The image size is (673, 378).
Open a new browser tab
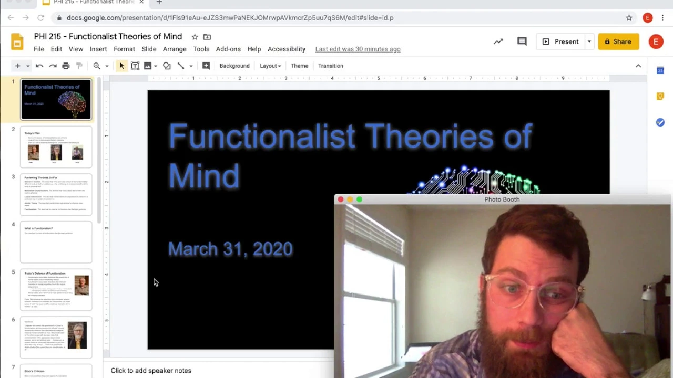(x=159, y=2)
